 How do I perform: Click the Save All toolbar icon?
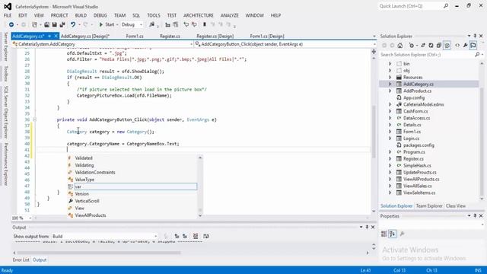62,24
